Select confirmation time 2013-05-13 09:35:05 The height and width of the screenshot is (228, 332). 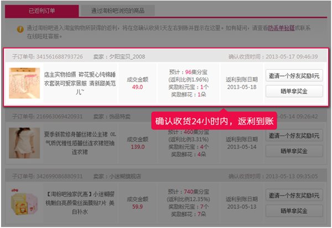click(292, 176)
